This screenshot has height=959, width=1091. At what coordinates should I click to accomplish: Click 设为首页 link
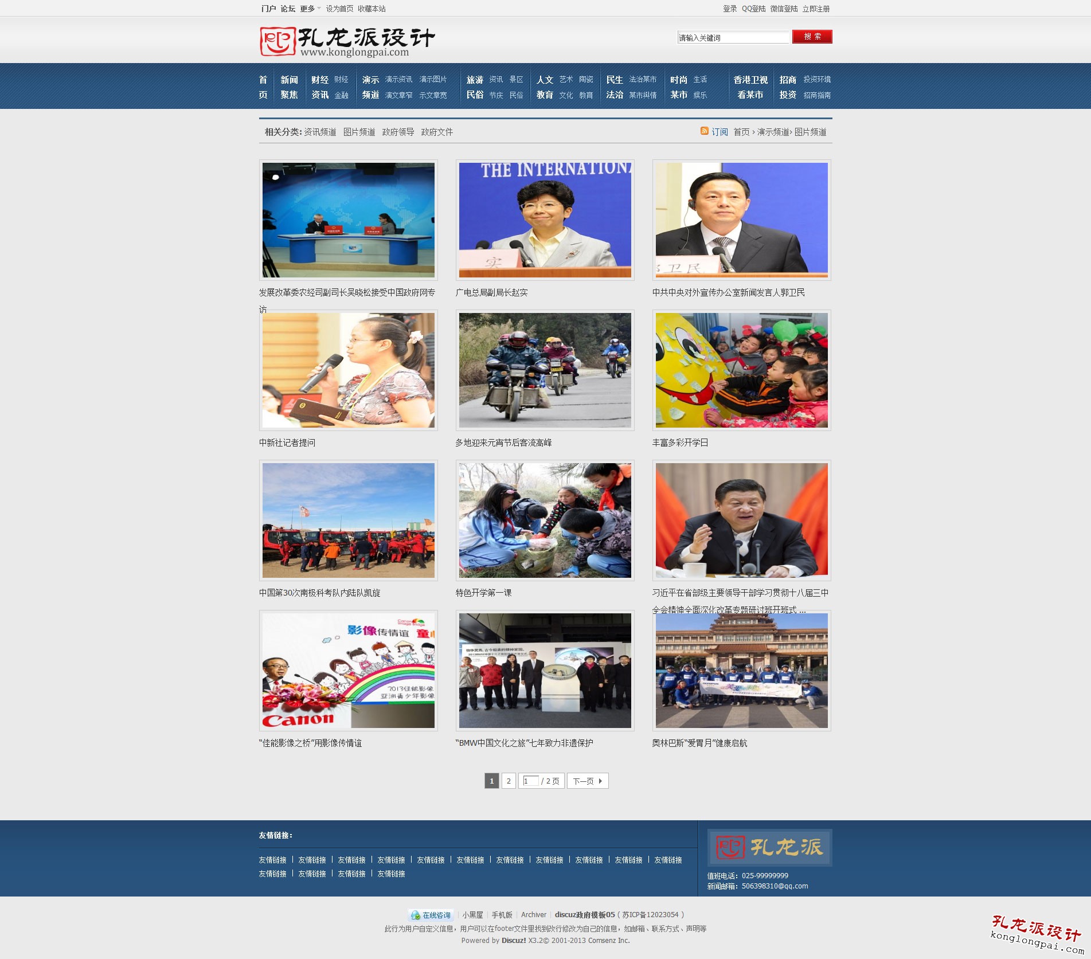click(x=339, y=9)
